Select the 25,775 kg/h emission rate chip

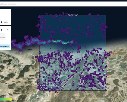[5, 46]
